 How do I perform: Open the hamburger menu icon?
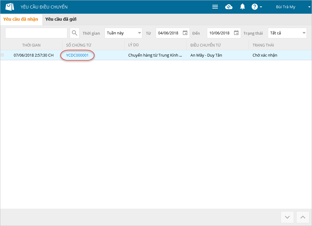215,7
